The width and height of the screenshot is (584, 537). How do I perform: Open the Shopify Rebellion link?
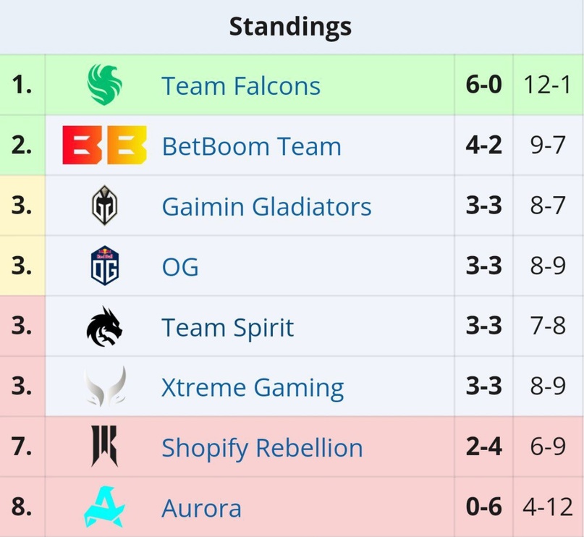(x=262, y=449)
